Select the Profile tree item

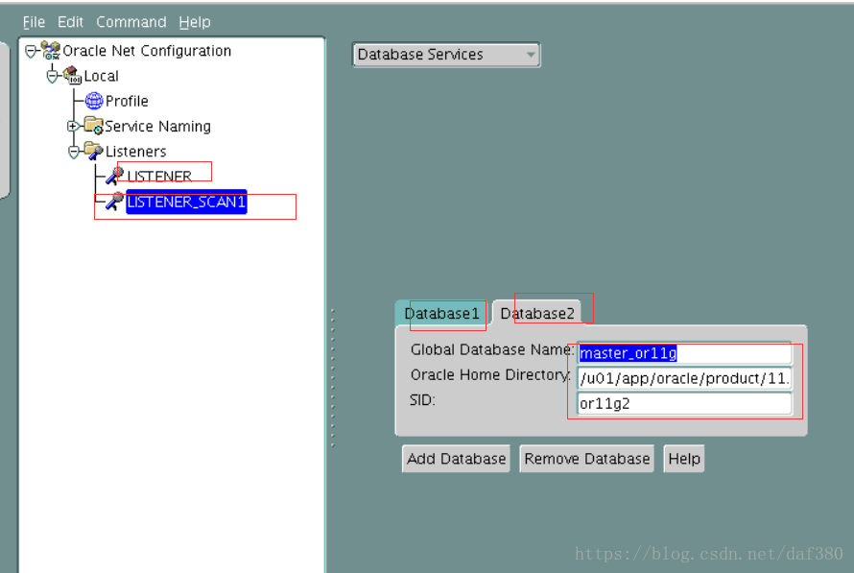tap(127, 101)
